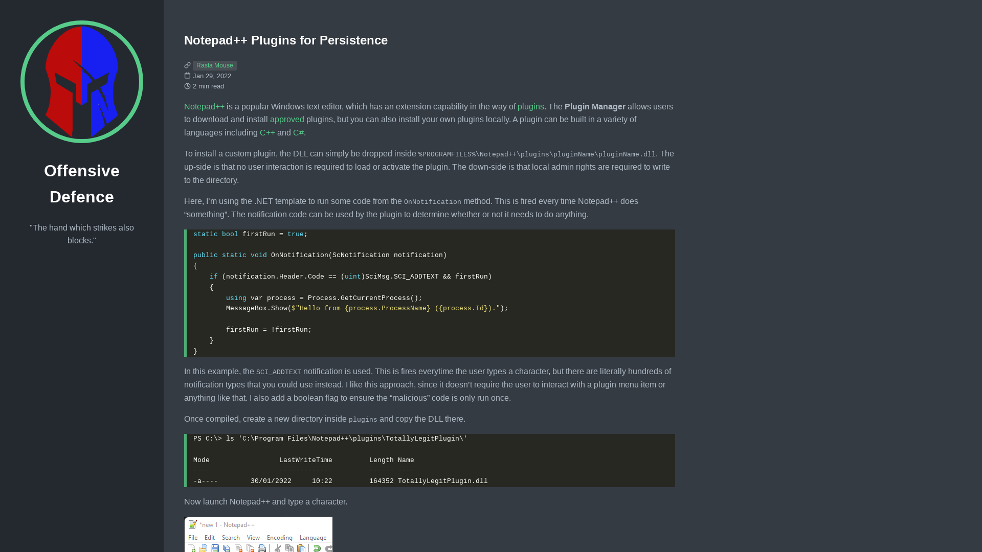Follow the Notepad++ hyperlink in first paragraph
The height and width of the screenshot is (552, 982).
[204, 107]
